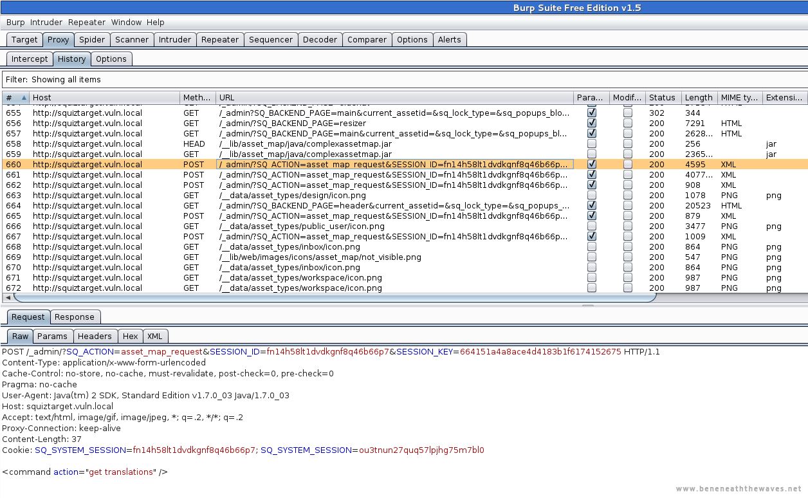Switch to the Headers view tab
Screen dimensions: 808x498
[x=95, y=336]
